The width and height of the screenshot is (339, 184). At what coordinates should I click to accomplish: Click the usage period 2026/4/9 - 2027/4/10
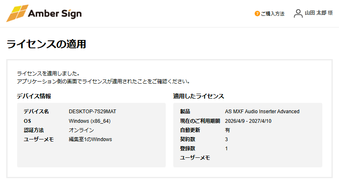coord(248,121)
